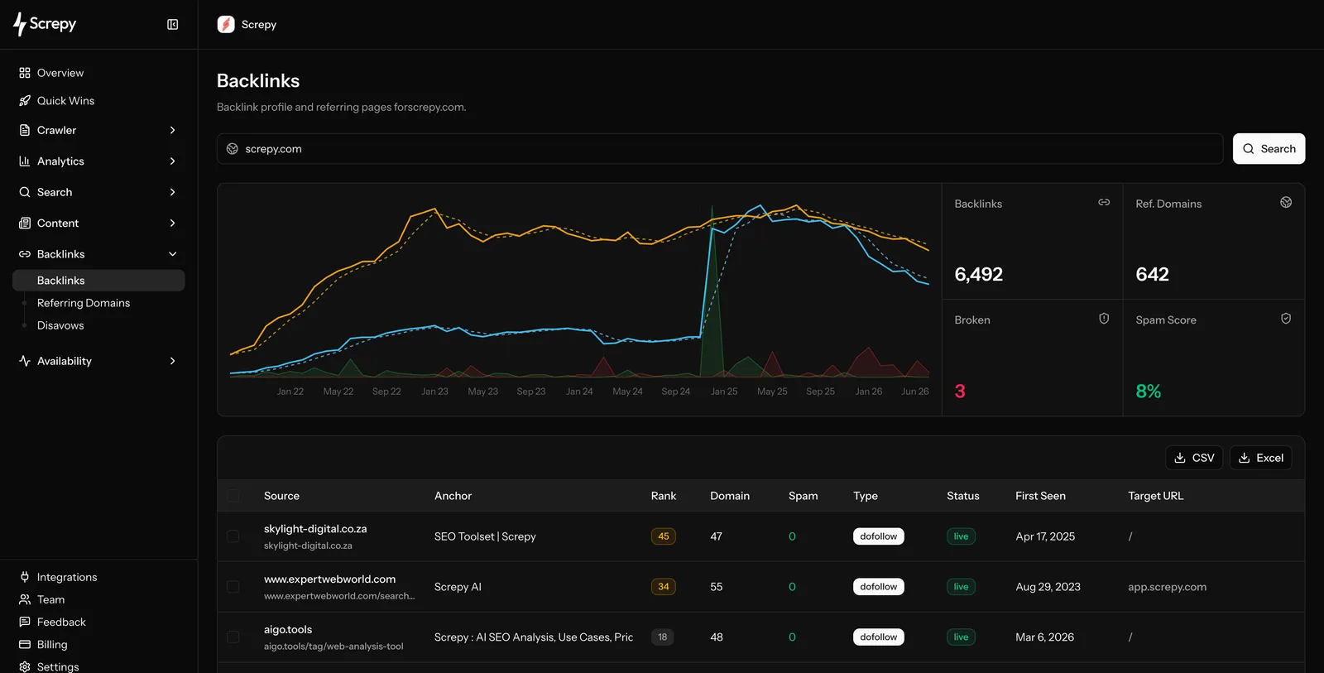The height and width of the screenshot is (673, 1324).
Task: Collapse the Backlinks menu chevron
Action: [x=172, y=254]
